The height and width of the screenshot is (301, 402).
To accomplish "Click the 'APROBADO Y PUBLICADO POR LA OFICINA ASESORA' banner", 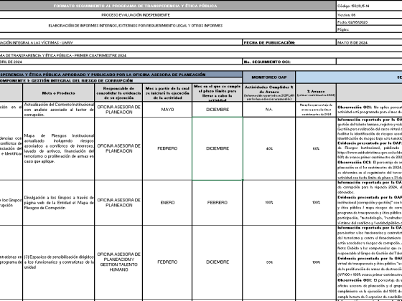I will (121, 75).
